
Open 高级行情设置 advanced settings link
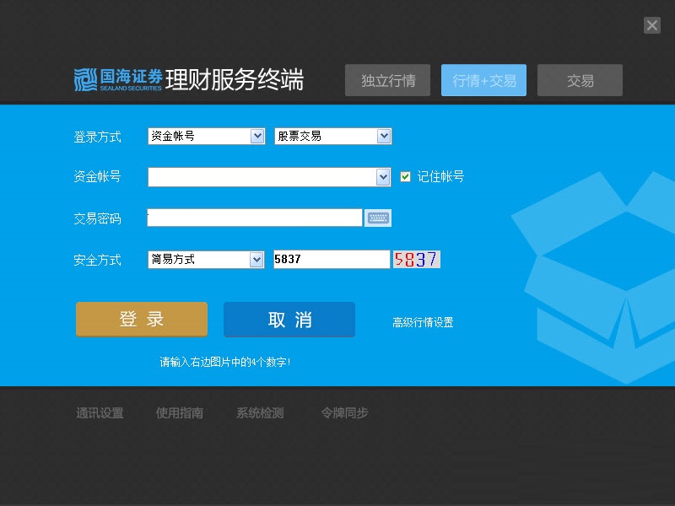(423, 322)
